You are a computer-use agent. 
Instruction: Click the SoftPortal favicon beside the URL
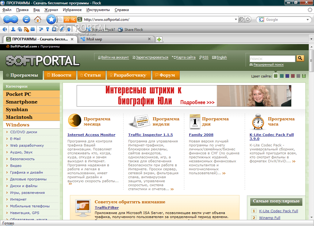tap(80, 19)
